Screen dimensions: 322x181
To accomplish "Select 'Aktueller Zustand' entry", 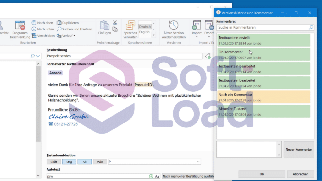I will pos(264,111).
